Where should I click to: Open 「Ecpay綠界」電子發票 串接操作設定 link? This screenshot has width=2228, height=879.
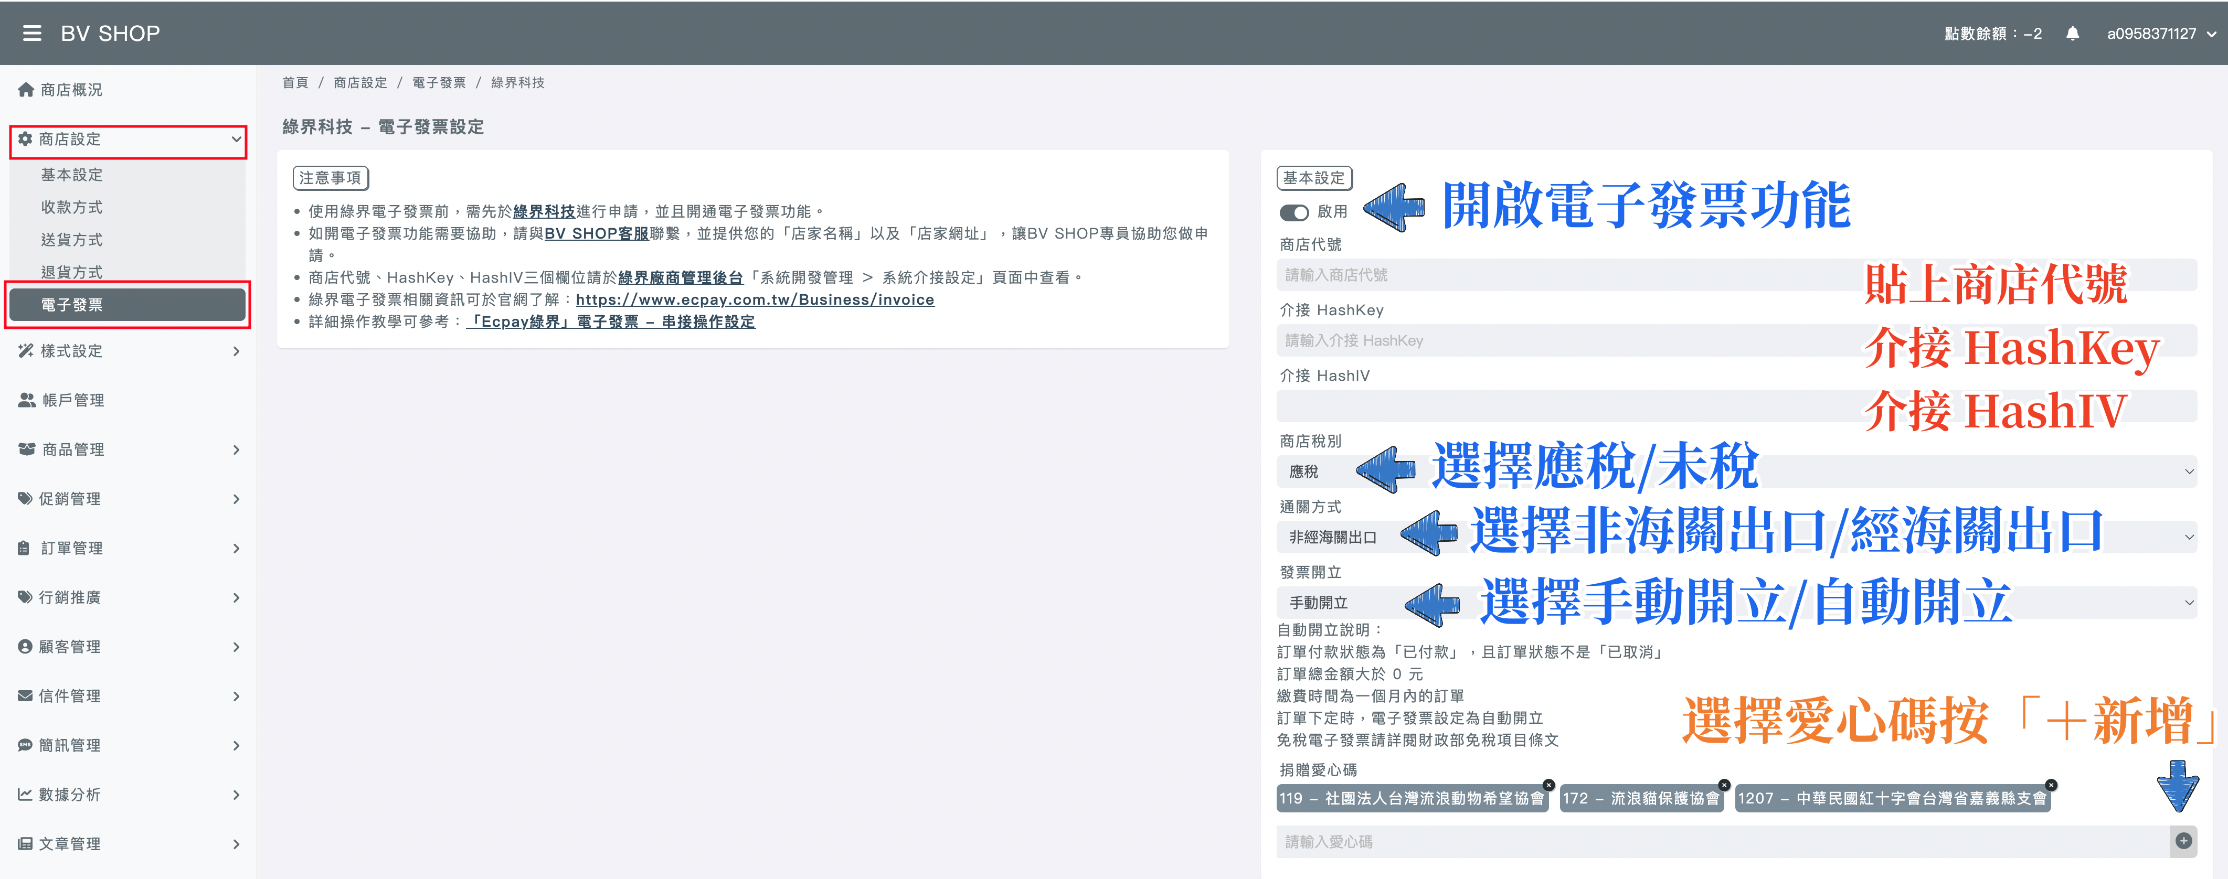point(611,321)
